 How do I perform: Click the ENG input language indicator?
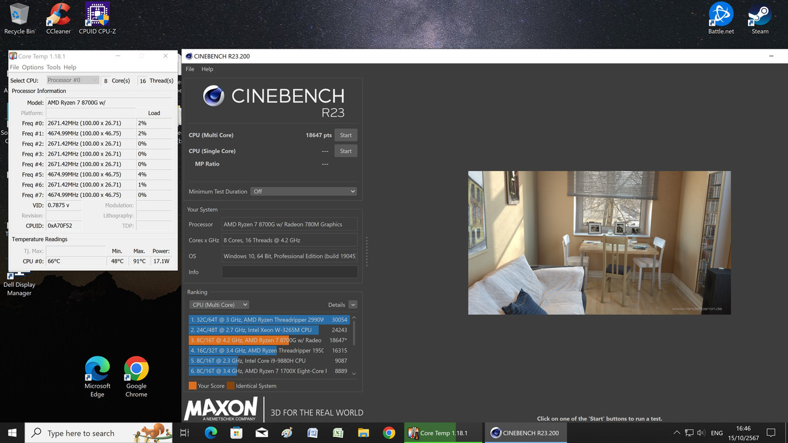pyautogui.click(x=717, y=433)
